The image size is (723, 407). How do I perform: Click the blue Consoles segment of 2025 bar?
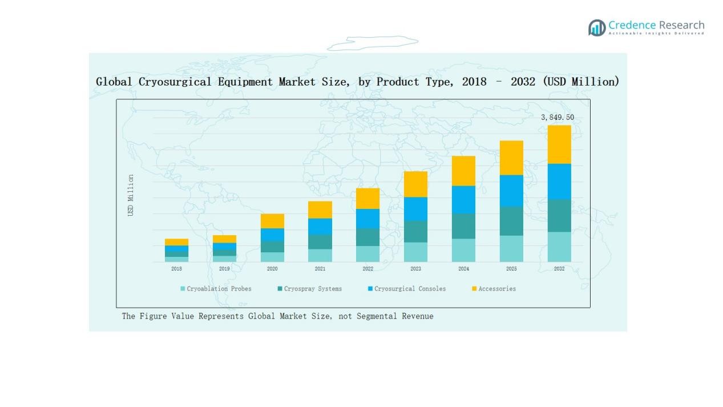[x=511, y=191]
